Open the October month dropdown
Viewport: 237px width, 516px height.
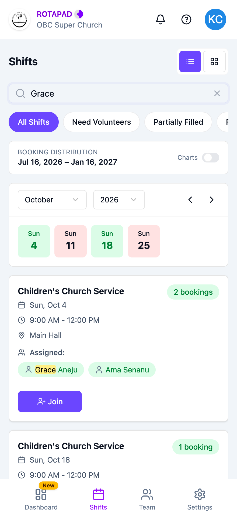52,200
